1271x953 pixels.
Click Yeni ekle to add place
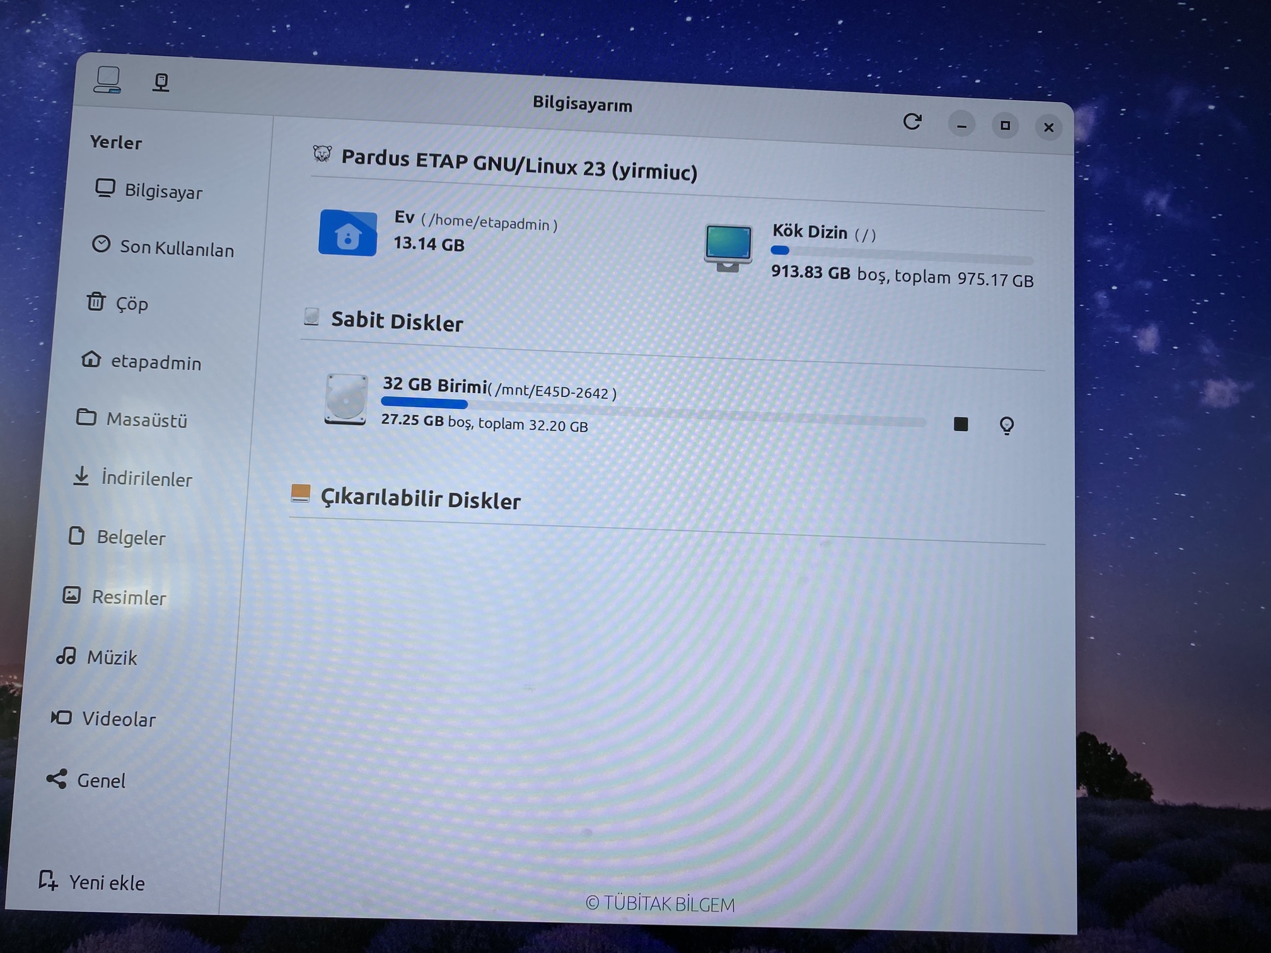click(x=106, y=882)
